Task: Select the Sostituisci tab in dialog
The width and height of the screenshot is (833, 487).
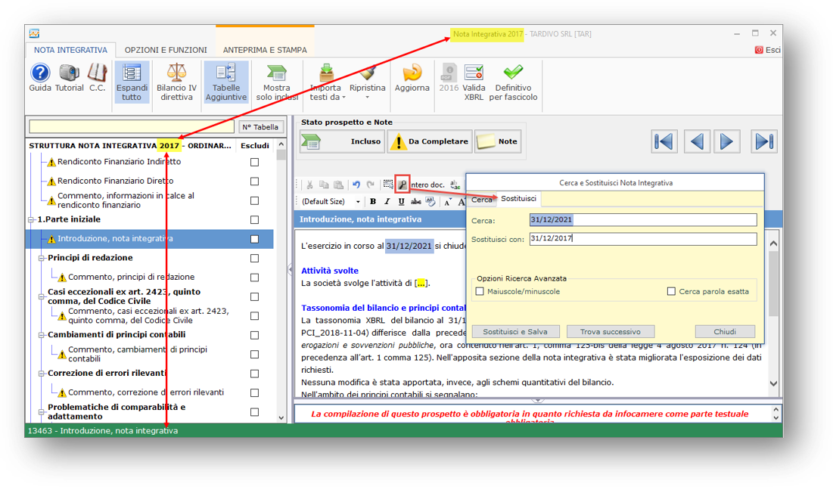Action: (518, 199)
